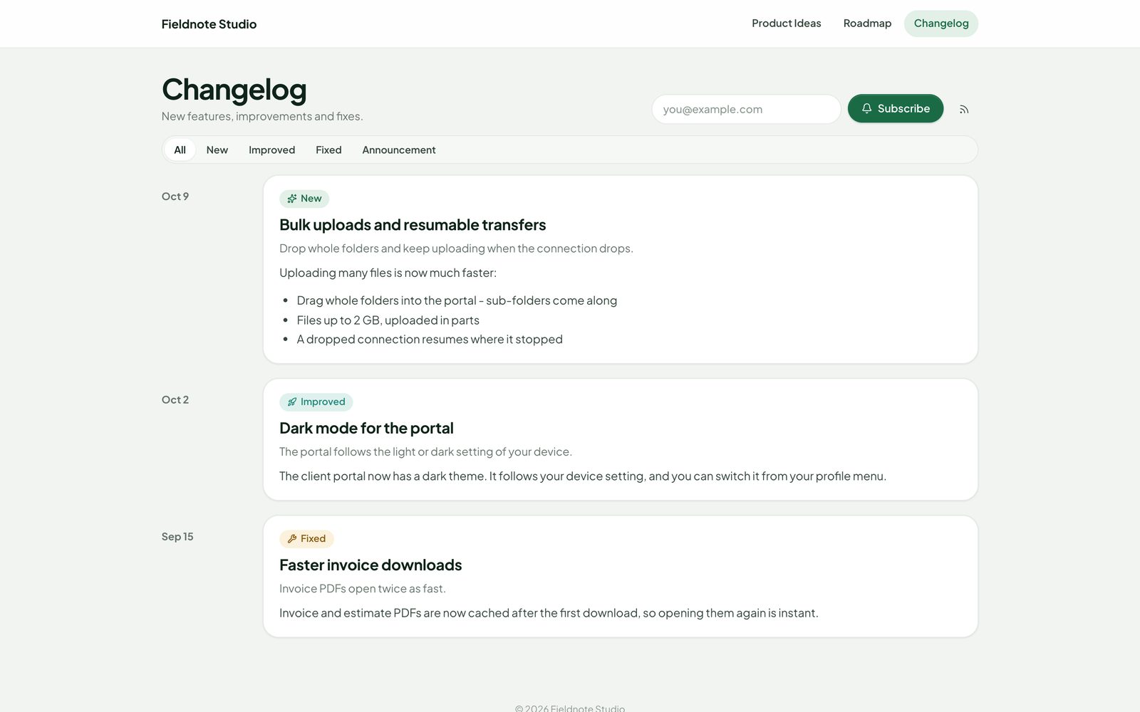
Task: Click the Sep 15 date label
Action: (x=177, y=537)
